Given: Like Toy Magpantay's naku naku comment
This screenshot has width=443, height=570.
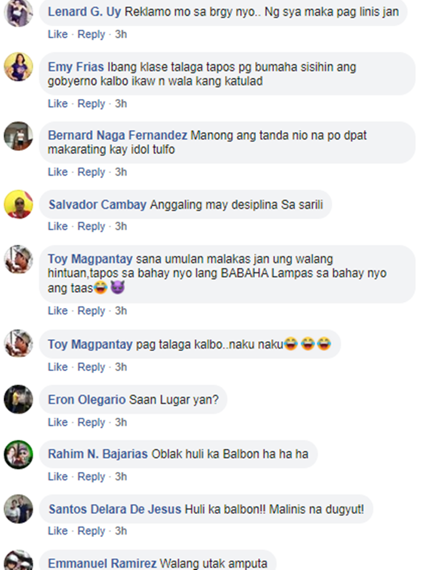Looking at the screenshot, I should point(57,367).
